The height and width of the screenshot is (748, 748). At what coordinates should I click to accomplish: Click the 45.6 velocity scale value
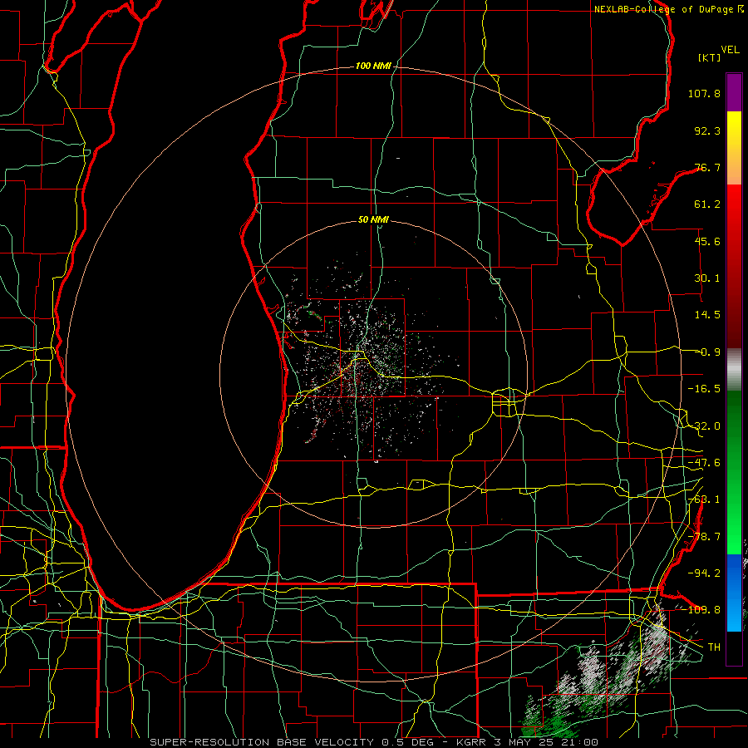click(x=707, y=241)
